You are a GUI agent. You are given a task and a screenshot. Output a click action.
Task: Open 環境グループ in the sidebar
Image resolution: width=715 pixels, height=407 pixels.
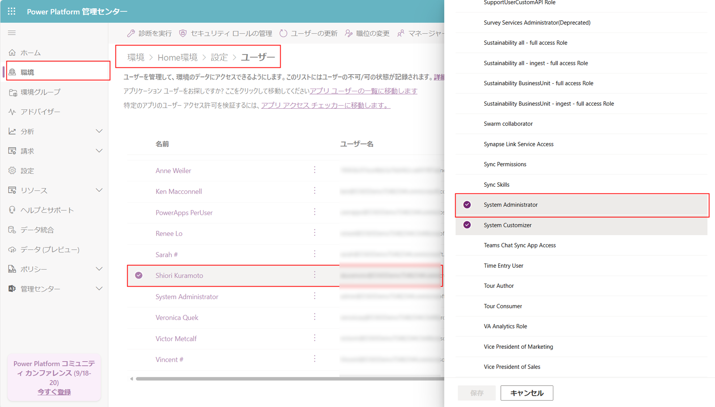(40, 92)
